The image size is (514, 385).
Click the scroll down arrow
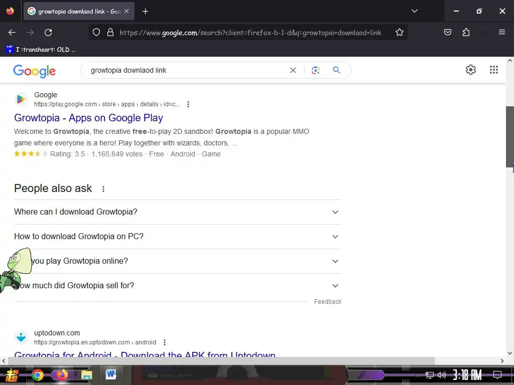pyautogui.click(x=510, y=353)
